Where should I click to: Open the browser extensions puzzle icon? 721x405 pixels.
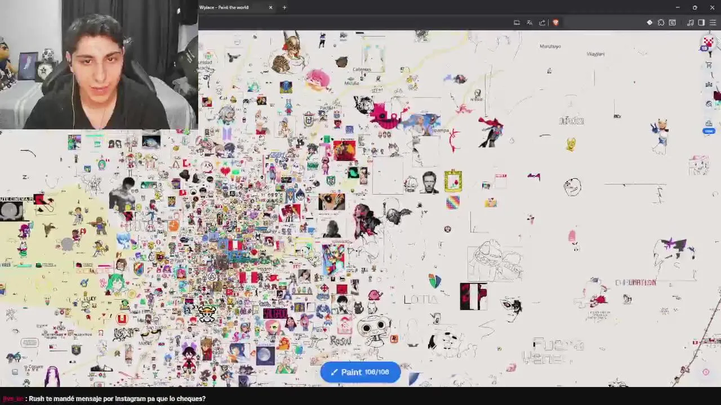pyautogui.click(x=661, y=22)
